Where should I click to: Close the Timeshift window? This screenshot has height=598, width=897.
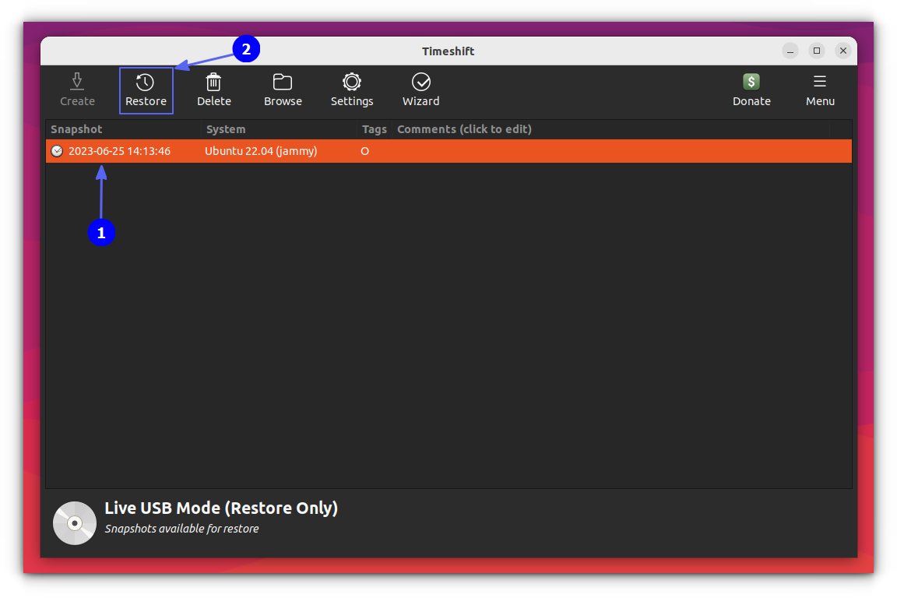pyautogui.click(x=842, y=51)
